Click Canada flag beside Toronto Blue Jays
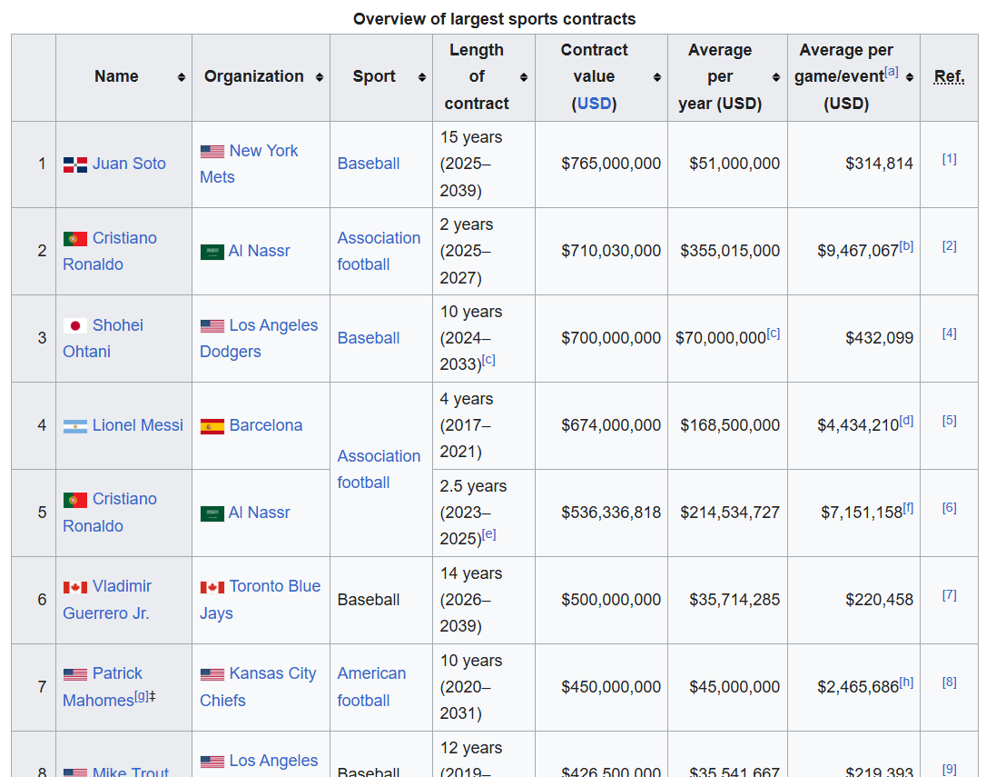The image size is (986, 777). (x=212, y=587)
